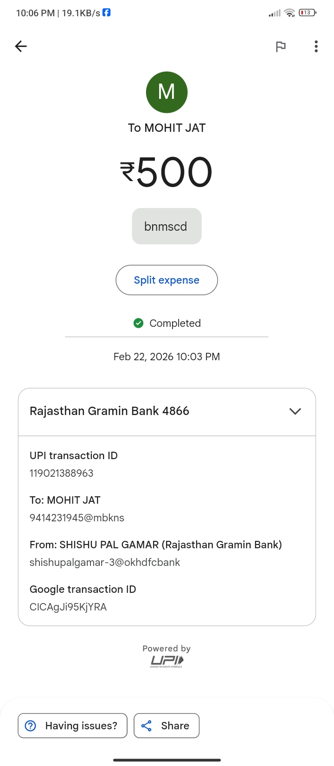Tap the To MOHIT JAT heading

tap(167, 128)
